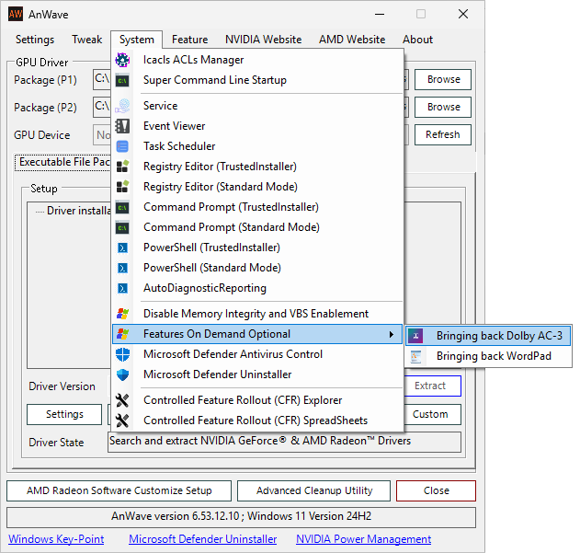Open the GPU Device combo box
Image resolution: width=580 pixels, height=553 pixels.
pyautogui.click(x=102, y=134)
